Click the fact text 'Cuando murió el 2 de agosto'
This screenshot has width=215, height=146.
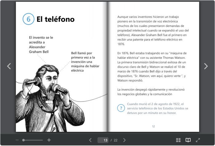pyautogui.click(x=158, y=109)
